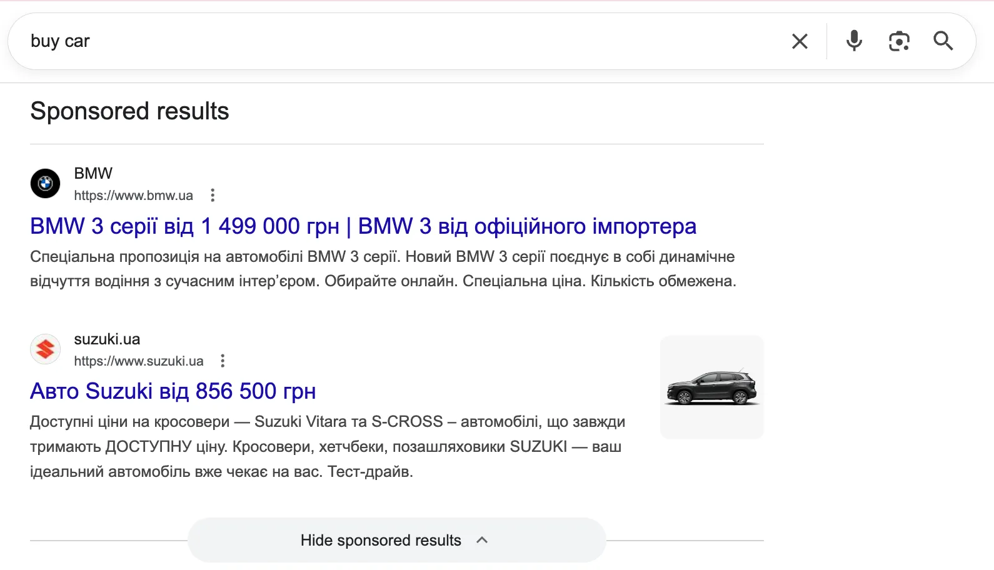Click the Suzuki car thumbnail image
The width and height of the screenshot is (994, 570).
coord(712,387)
